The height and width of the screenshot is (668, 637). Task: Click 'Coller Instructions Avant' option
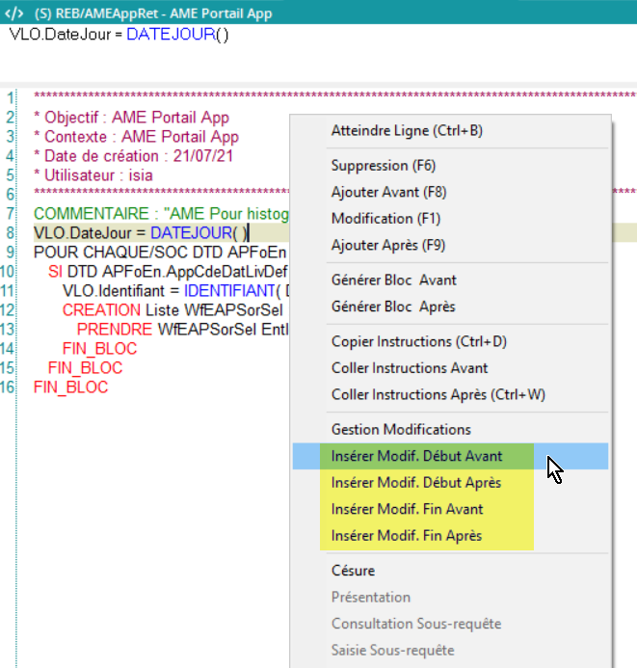409,368
